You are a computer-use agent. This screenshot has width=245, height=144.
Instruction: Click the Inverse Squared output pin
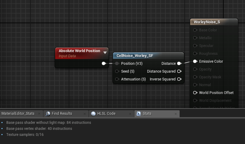click(179, 79)
